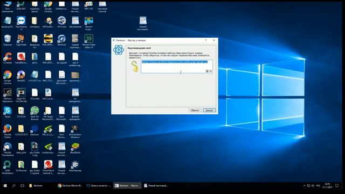Click the Обратно button in Electrum wizard
Viewport: 345px width, 194px height.
click(x=195, y=110)
